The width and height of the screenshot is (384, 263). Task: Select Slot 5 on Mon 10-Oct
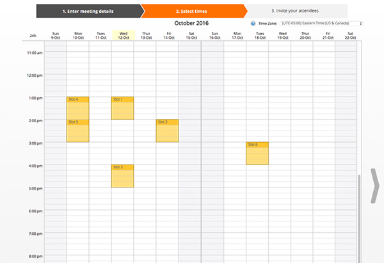(78, 131)
